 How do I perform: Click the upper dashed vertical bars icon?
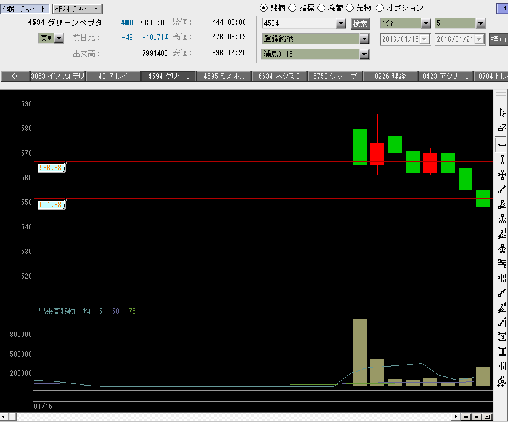point(502,278)
